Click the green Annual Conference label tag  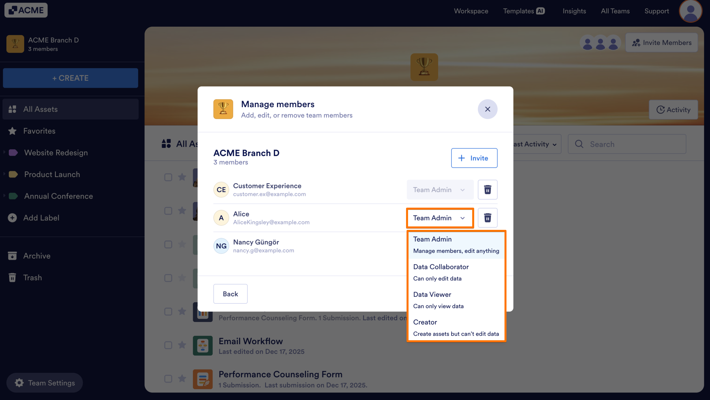(13, 196)
